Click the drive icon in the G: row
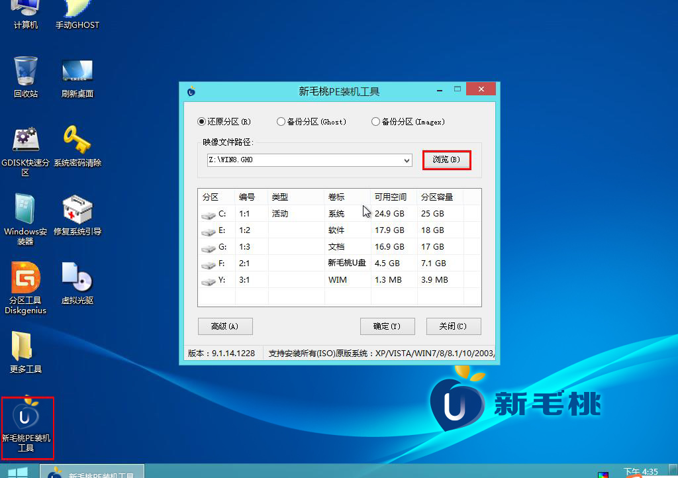This screenshot has height=478, width=678. pyautogui.click(x=209, y=248)
